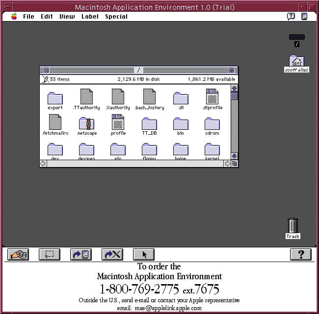Select the bin folder icon
319x314 pixels.
tap(181, 124)
